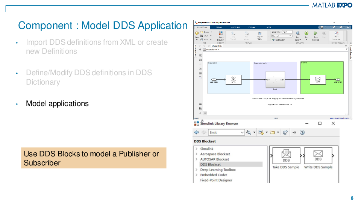Open the model path breadcrumb dropdown arrow
Screen dimensions: 361x203
[x=346, y=49]
